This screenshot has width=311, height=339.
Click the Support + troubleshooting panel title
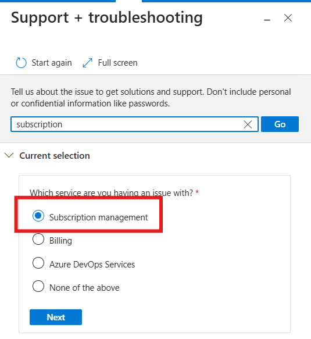click(107, 17)
